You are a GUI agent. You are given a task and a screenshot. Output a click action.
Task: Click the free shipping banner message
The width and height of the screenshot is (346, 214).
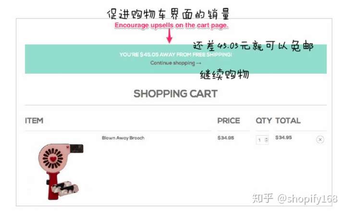(176, 54)
